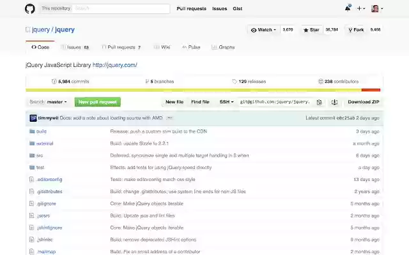Open the GitHub Octocat logo home
This screenshot has width=409, height=255.
point(30,8)
